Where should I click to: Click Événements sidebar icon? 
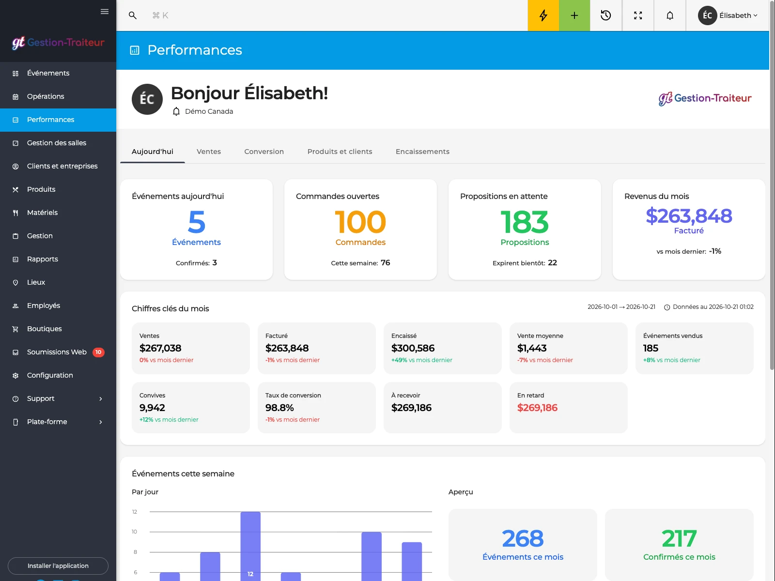(15, 74)
